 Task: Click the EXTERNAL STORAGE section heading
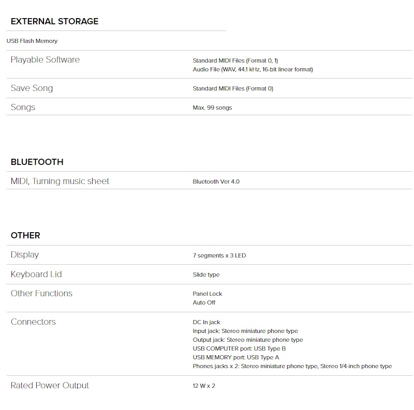coord(54,21)
